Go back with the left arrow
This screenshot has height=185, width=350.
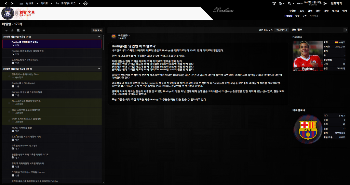[x=6, y=3]
